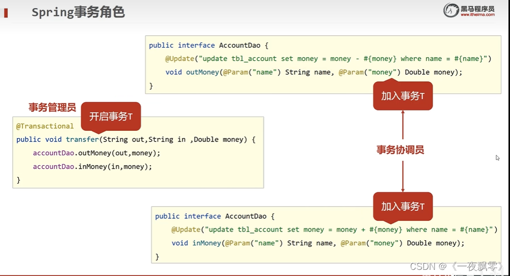Click the 黑马程序员 horse logo icon
This screenshot has width=510, height=276.
click(x=451, y=10)
